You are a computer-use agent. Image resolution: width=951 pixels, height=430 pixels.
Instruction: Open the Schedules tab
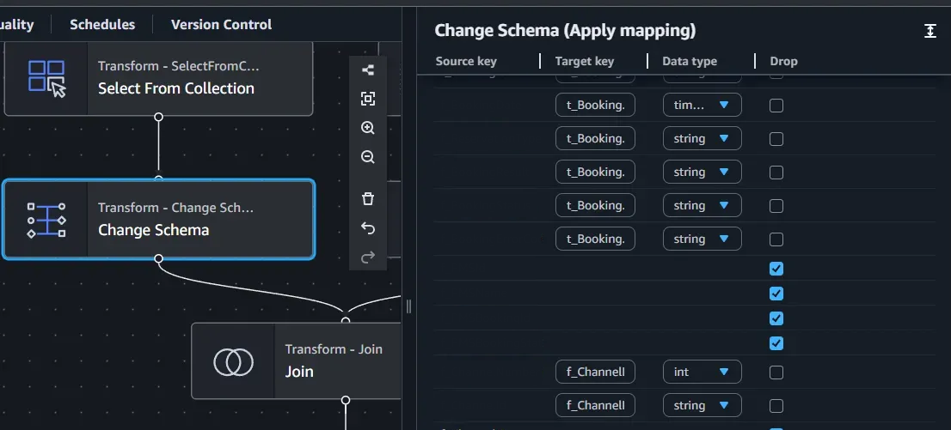(x=102, y=24)
